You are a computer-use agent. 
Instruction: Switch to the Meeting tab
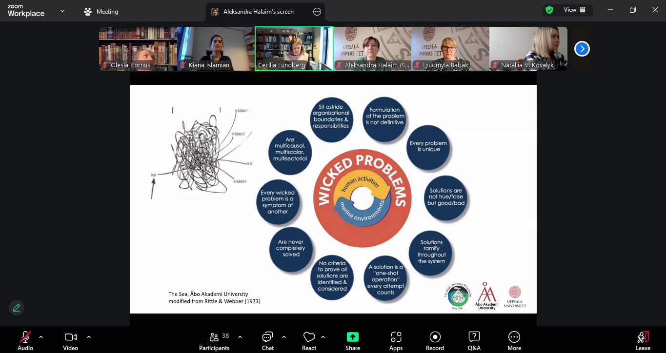point(101,12)
